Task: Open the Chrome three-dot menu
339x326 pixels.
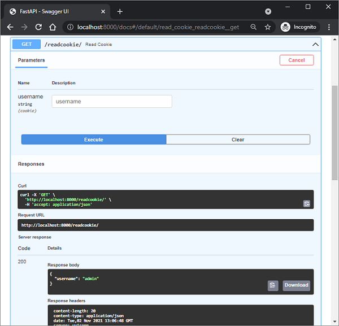Action: click(329, 27)
